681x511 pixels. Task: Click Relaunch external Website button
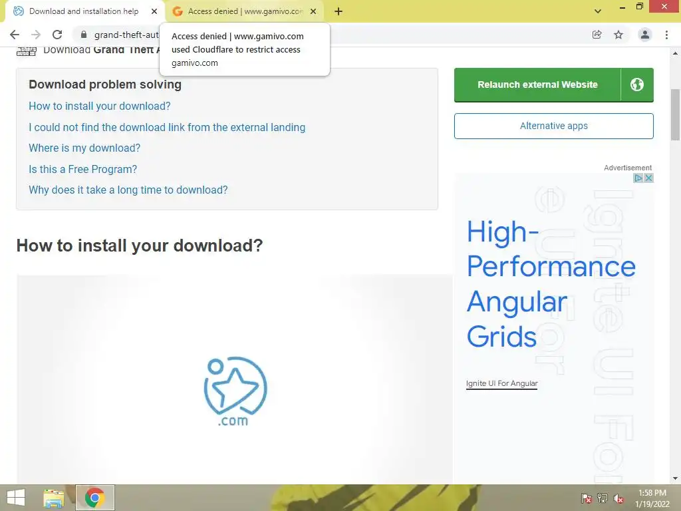(537, 85)
